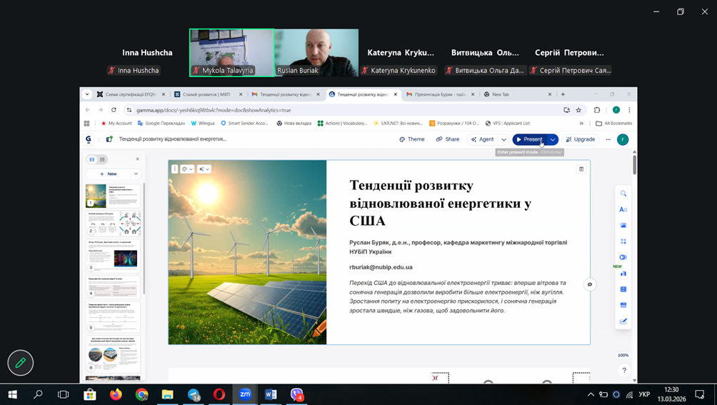Add a new card with New button
The image size is (717, 405).
(109, 174)
